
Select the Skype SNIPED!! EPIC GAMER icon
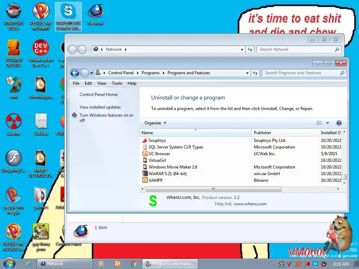(68, 17)
